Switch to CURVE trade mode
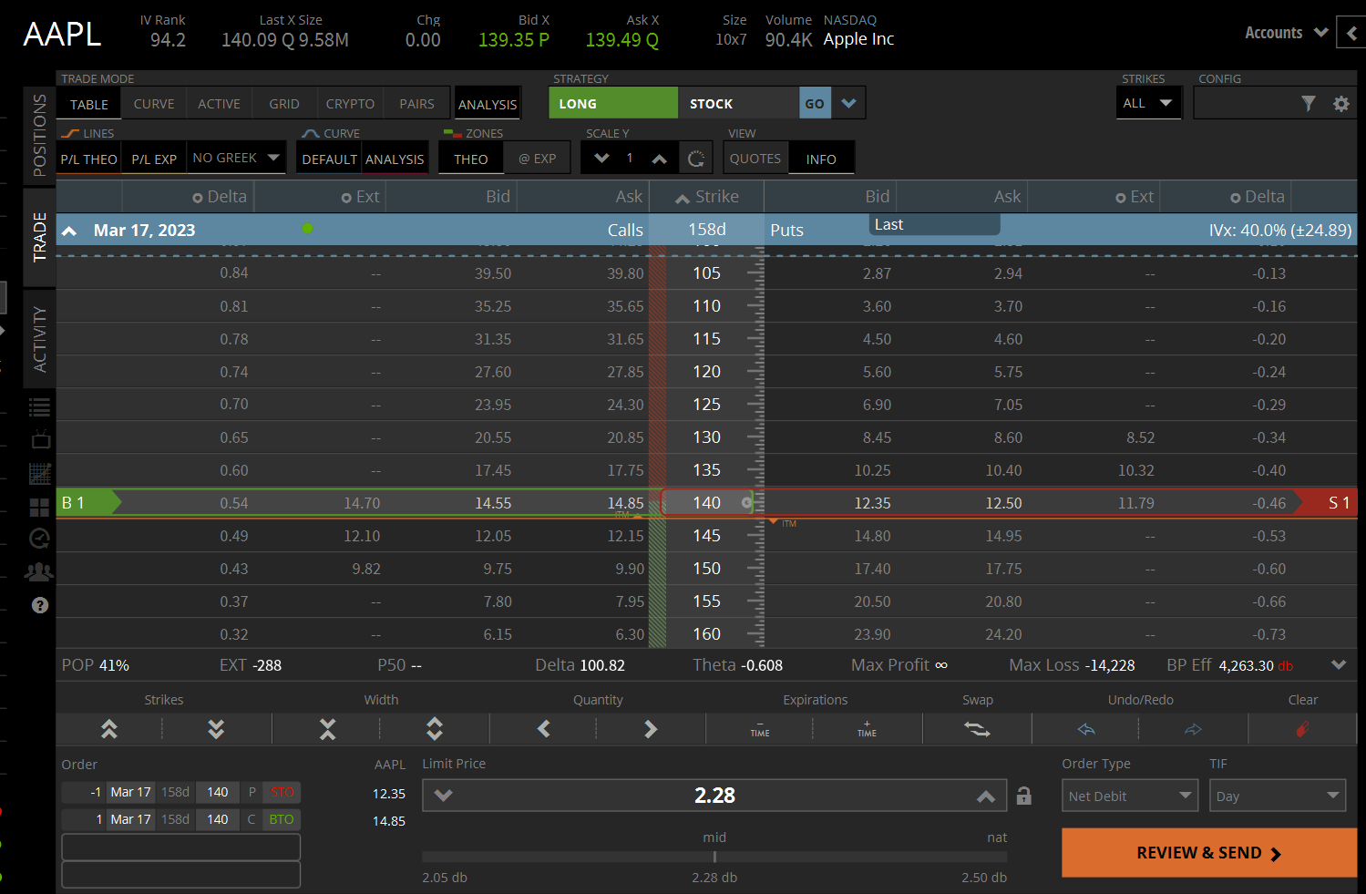 [154, 104]
